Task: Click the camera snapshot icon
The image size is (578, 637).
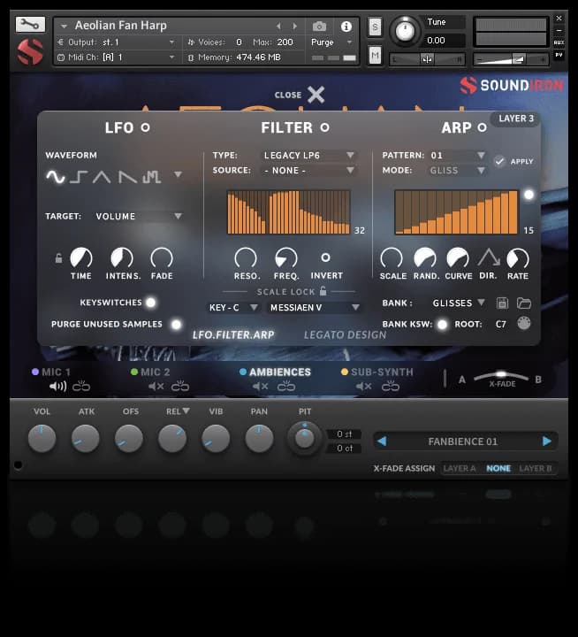Action: click(319, 27)
